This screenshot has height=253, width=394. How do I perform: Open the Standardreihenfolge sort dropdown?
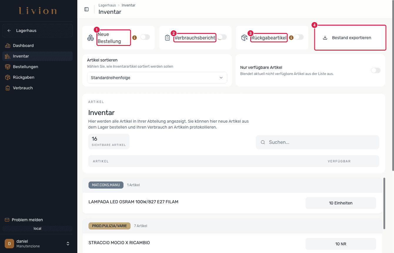point(157,78)
